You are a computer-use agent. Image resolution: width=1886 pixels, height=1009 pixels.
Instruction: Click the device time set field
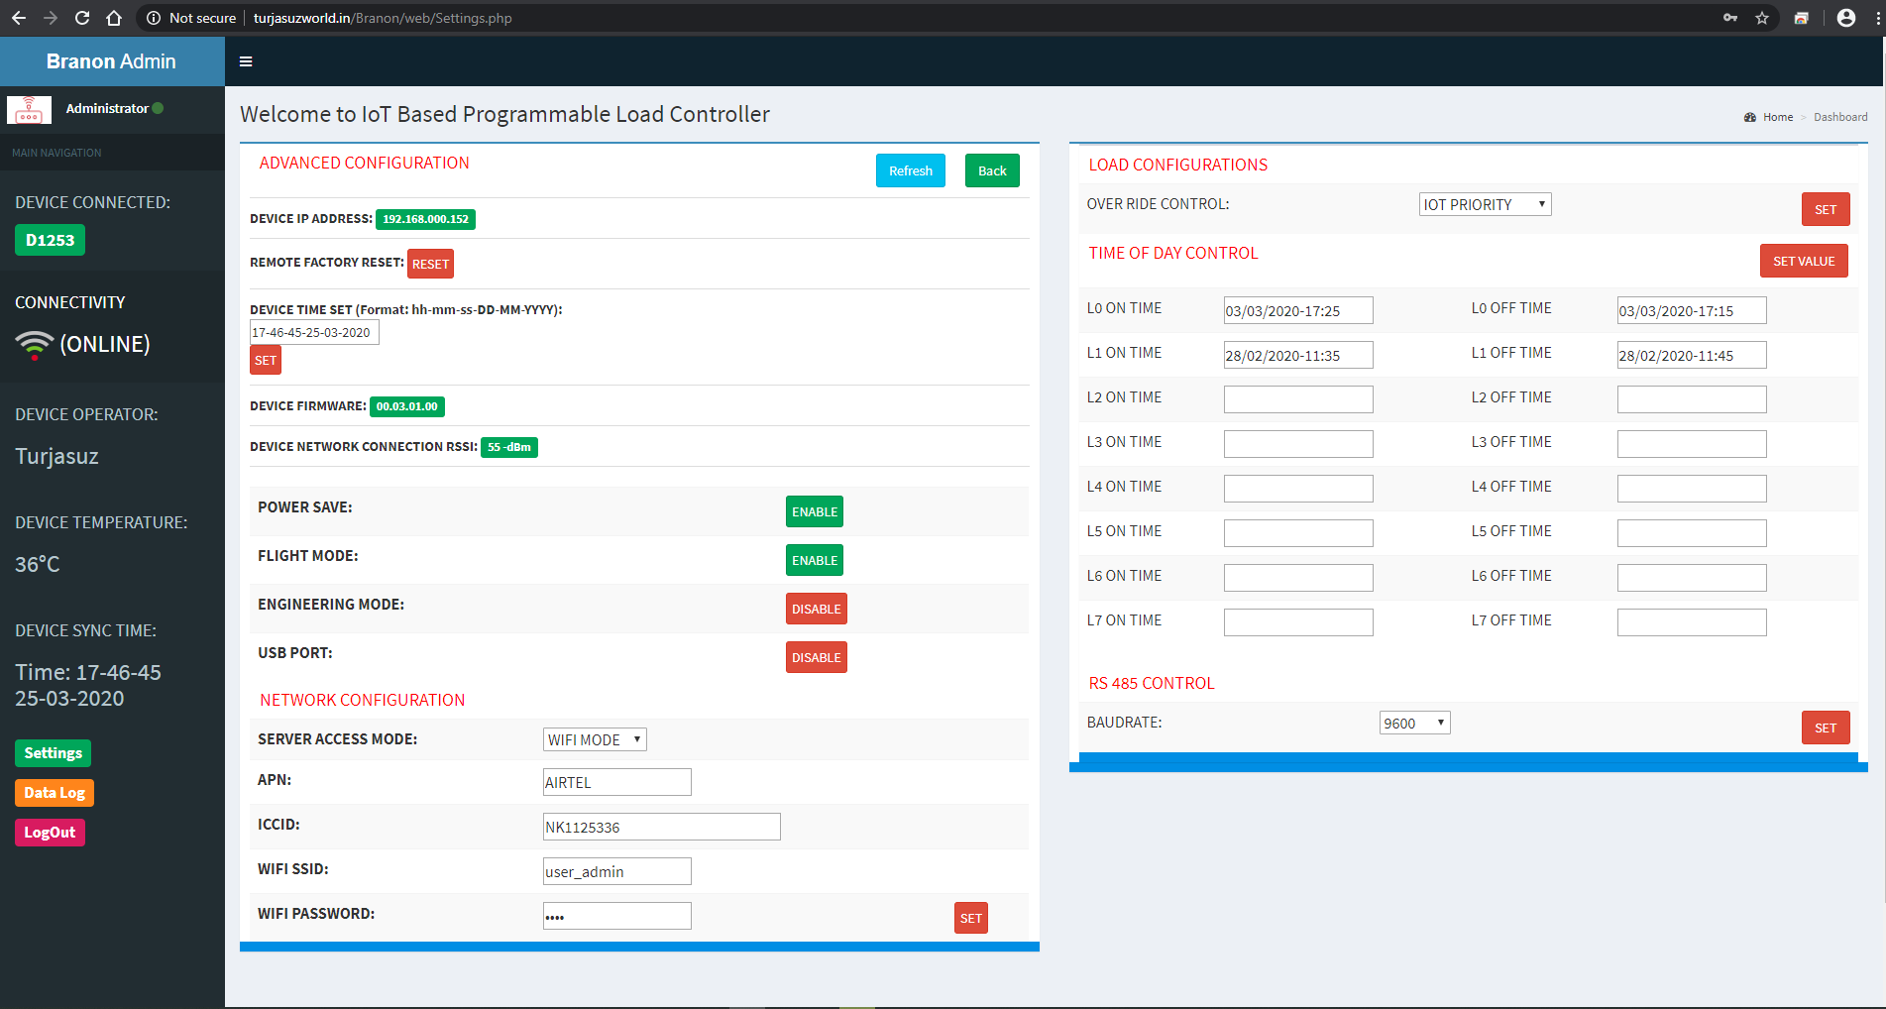(314, 332)
